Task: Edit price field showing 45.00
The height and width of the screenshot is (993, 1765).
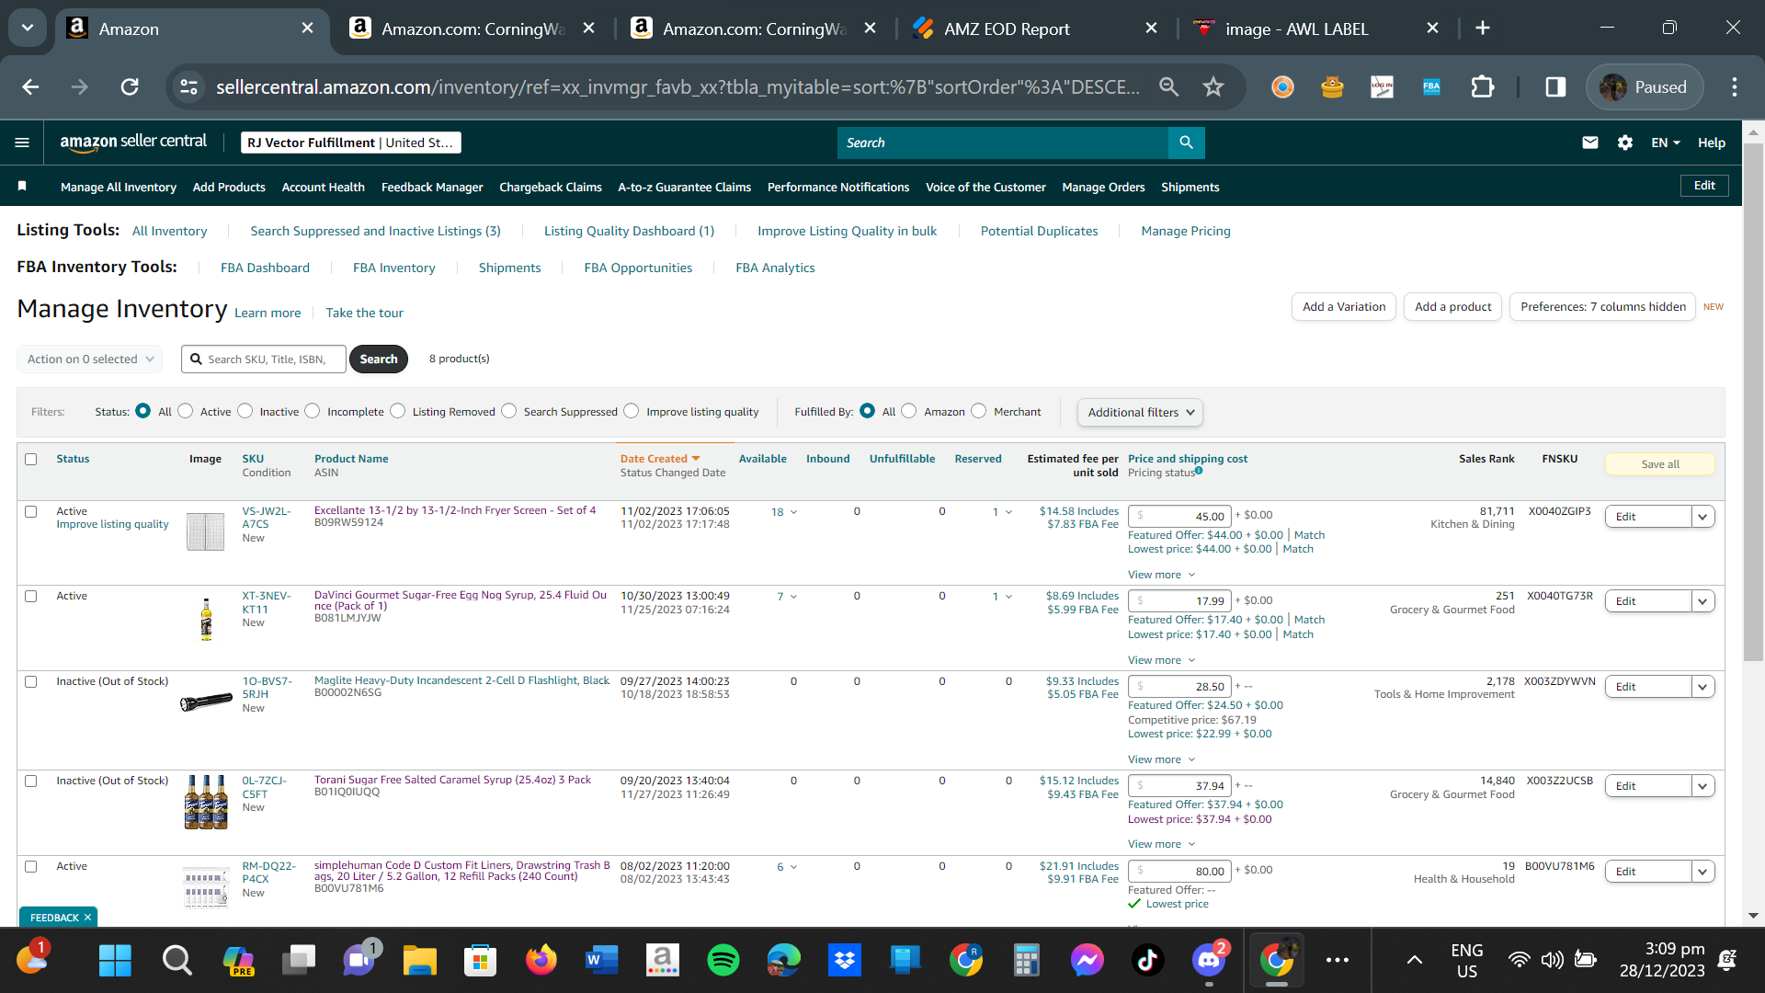Action: [x=1179, y=517]
